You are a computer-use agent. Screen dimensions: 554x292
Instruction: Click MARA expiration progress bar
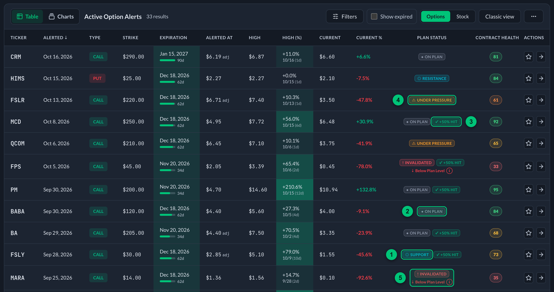point(168,281)
